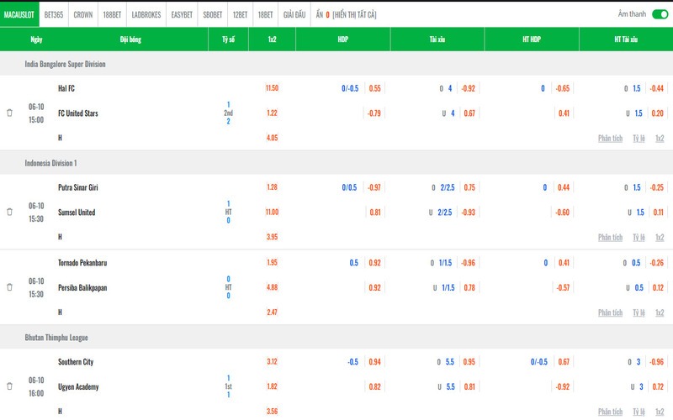Open the LADBROKES tab
The height and width of the screenshot is (420, 673).
[146, 14]
